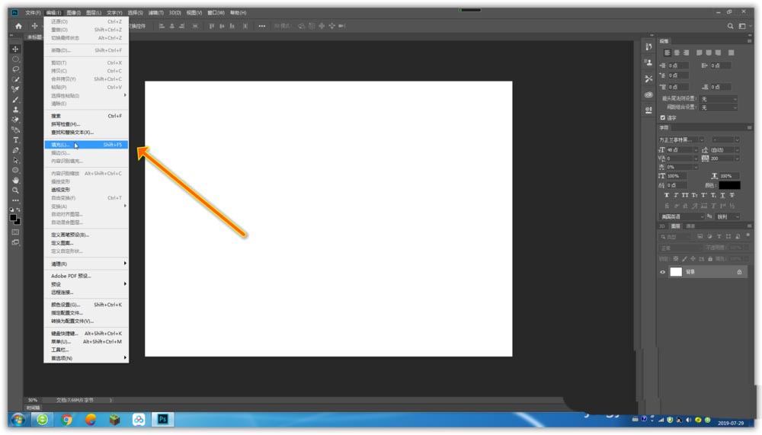Open the workspace switcher icon at top right
Image resolution: width=762 pixels, height=435 pixels.
(742, 26)
